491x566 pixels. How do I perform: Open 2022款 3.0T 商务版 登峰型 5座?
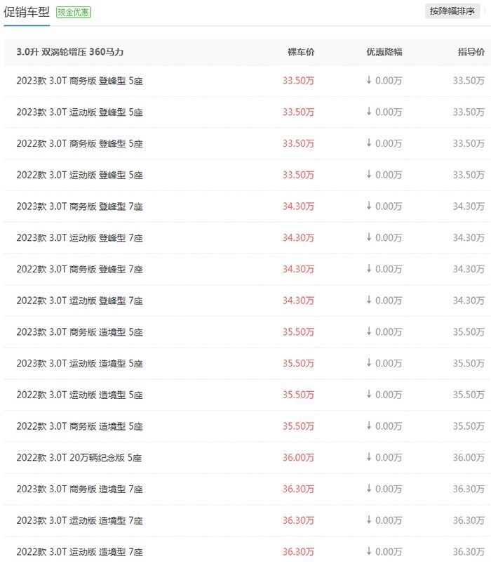(80, 143)
